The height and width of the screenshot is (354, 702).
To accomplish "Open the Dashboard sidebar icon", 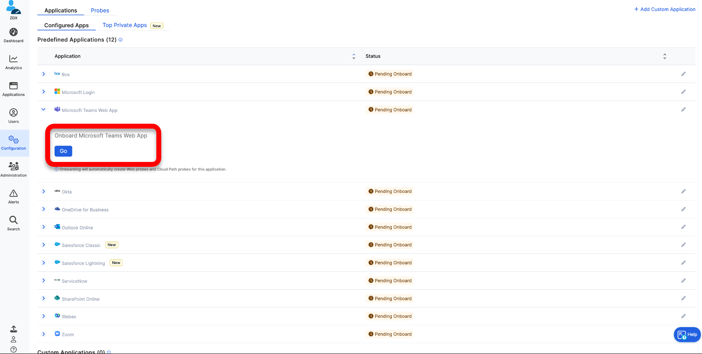I will [x=13, y=35].
